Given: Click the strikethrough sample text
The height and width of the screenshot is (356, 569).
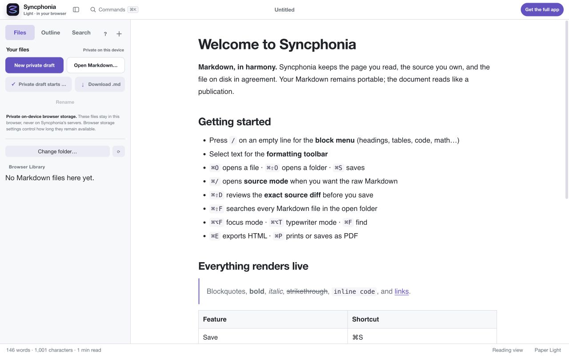Looking at the screenshot, I should [307, 291].
